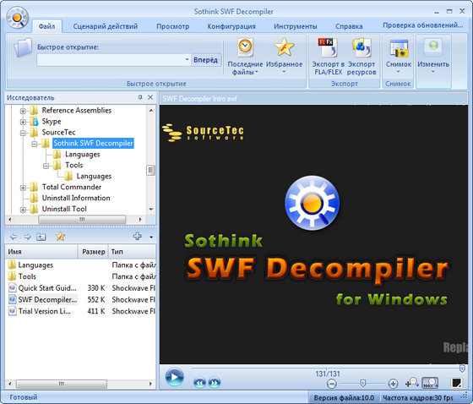Click the blue plus add icon
473x404 pixels.
(137, 236)
